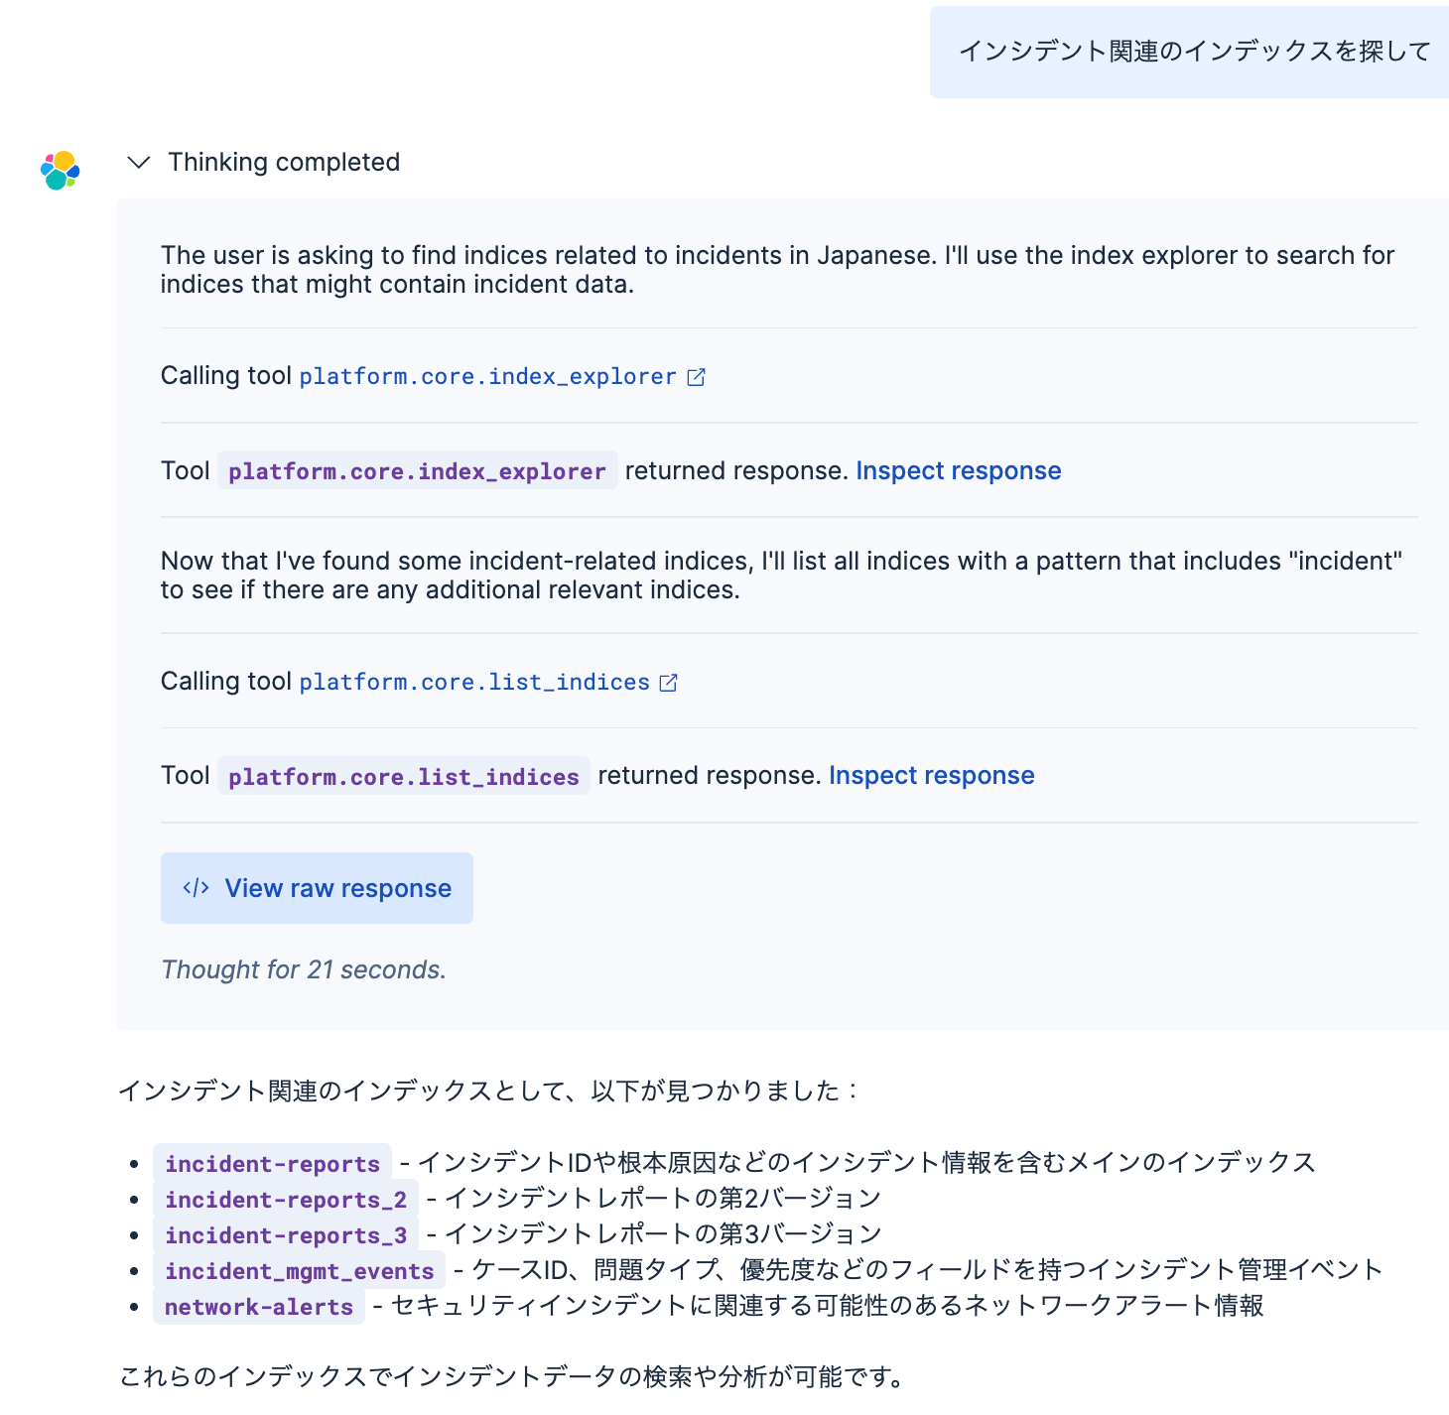The width and height of the screenshot is (1449, 1415).
Task: Open platform.core.index_explorer tool link
Action: [487, 377]
